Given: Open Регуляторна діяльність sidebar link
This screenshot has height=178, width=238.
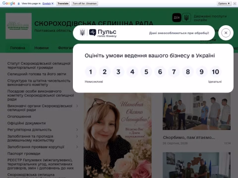Looking at the screenshot, I should pos(29,130).
